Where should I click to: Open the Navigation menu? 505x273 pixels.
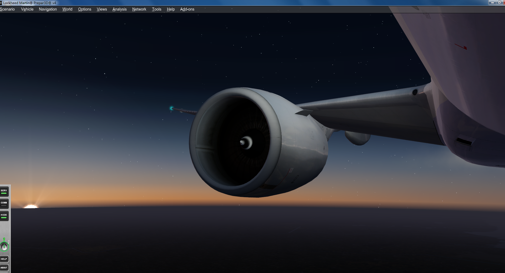pos(48,9)
